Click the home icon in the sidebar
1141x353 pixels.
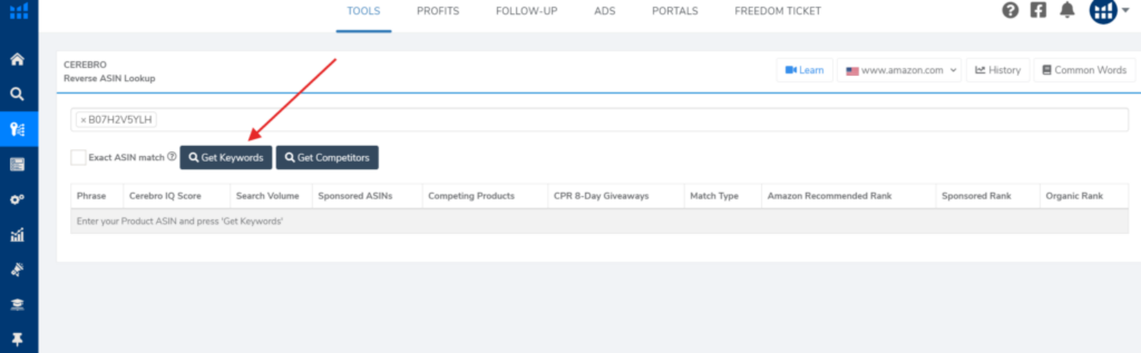(17, 59)
